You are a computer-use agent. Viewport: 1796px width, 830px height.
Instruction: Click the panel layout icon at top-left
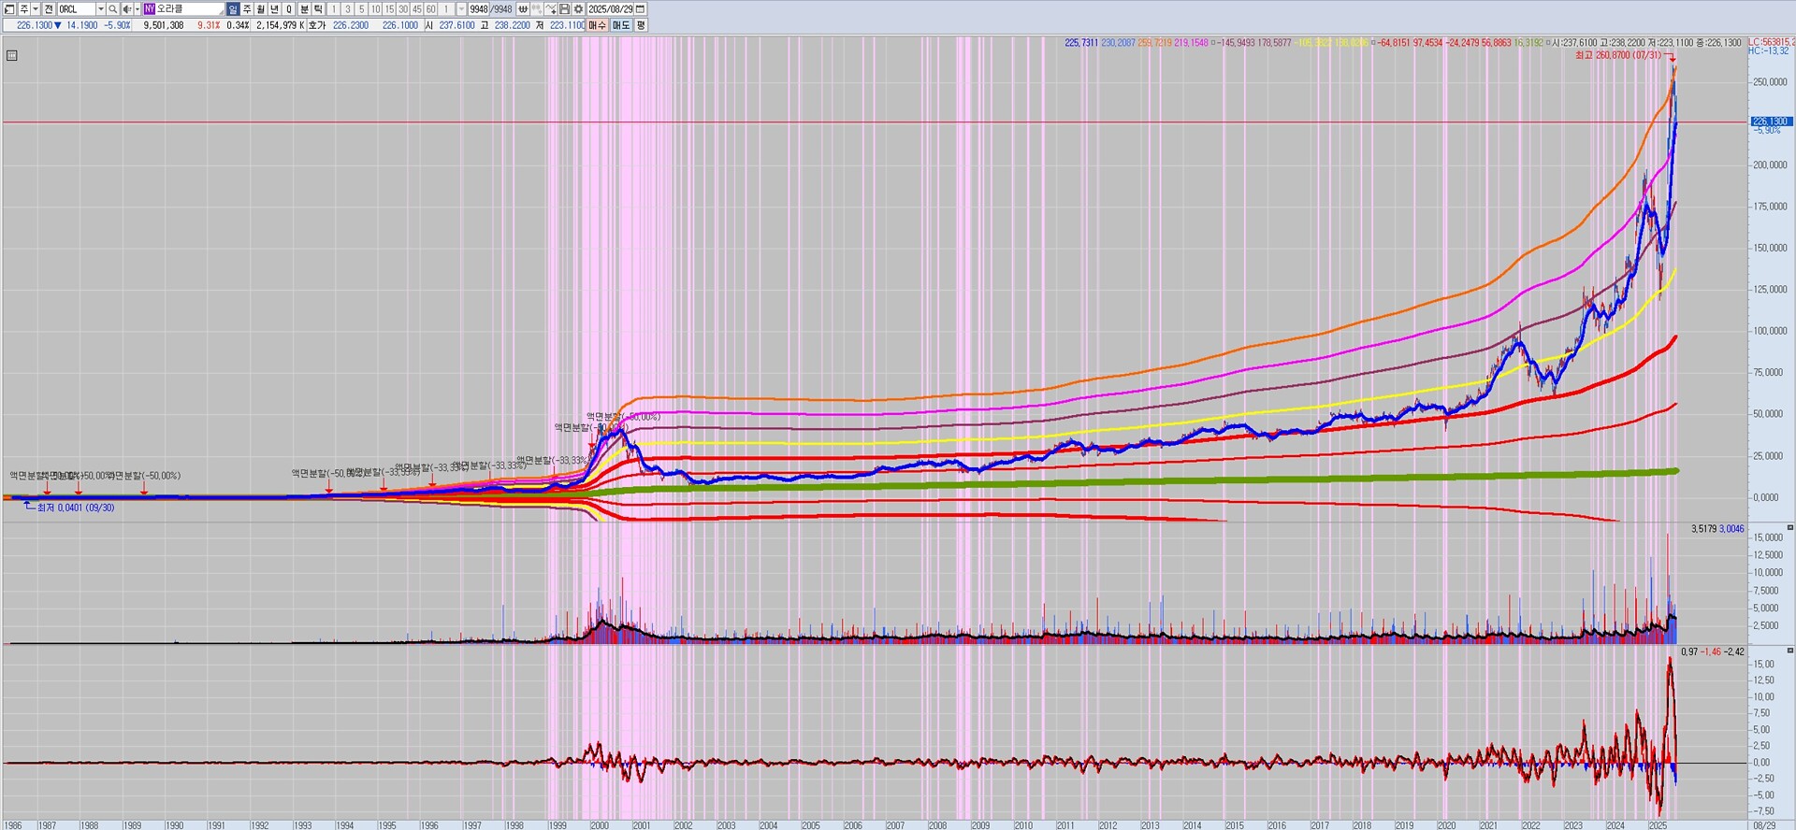[x=9, y=9]
